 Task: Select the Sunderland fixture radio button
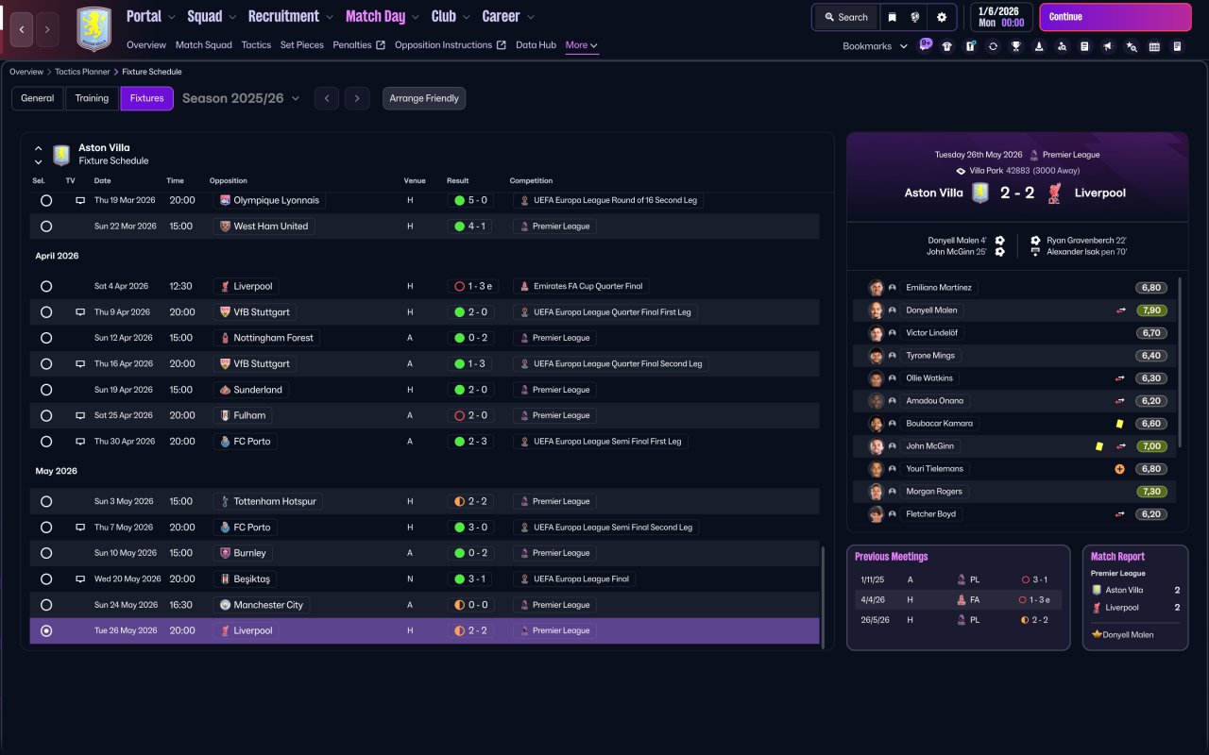(x=46, y=390)
